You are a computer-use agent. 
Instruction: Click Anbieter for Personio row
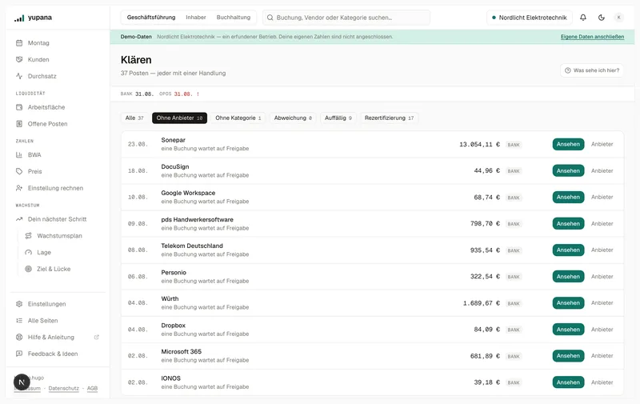(602, 277)
